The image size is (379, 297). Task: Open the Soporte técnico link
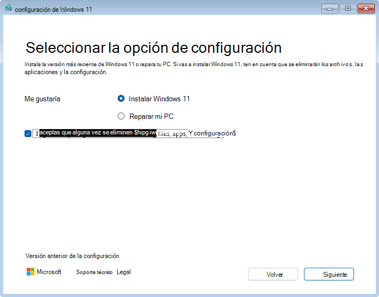point(94,272)
